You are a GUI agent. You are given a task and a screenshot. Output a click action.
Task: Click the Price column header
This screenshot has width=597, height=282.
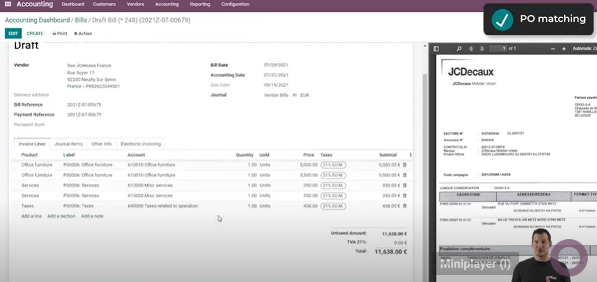309,155
